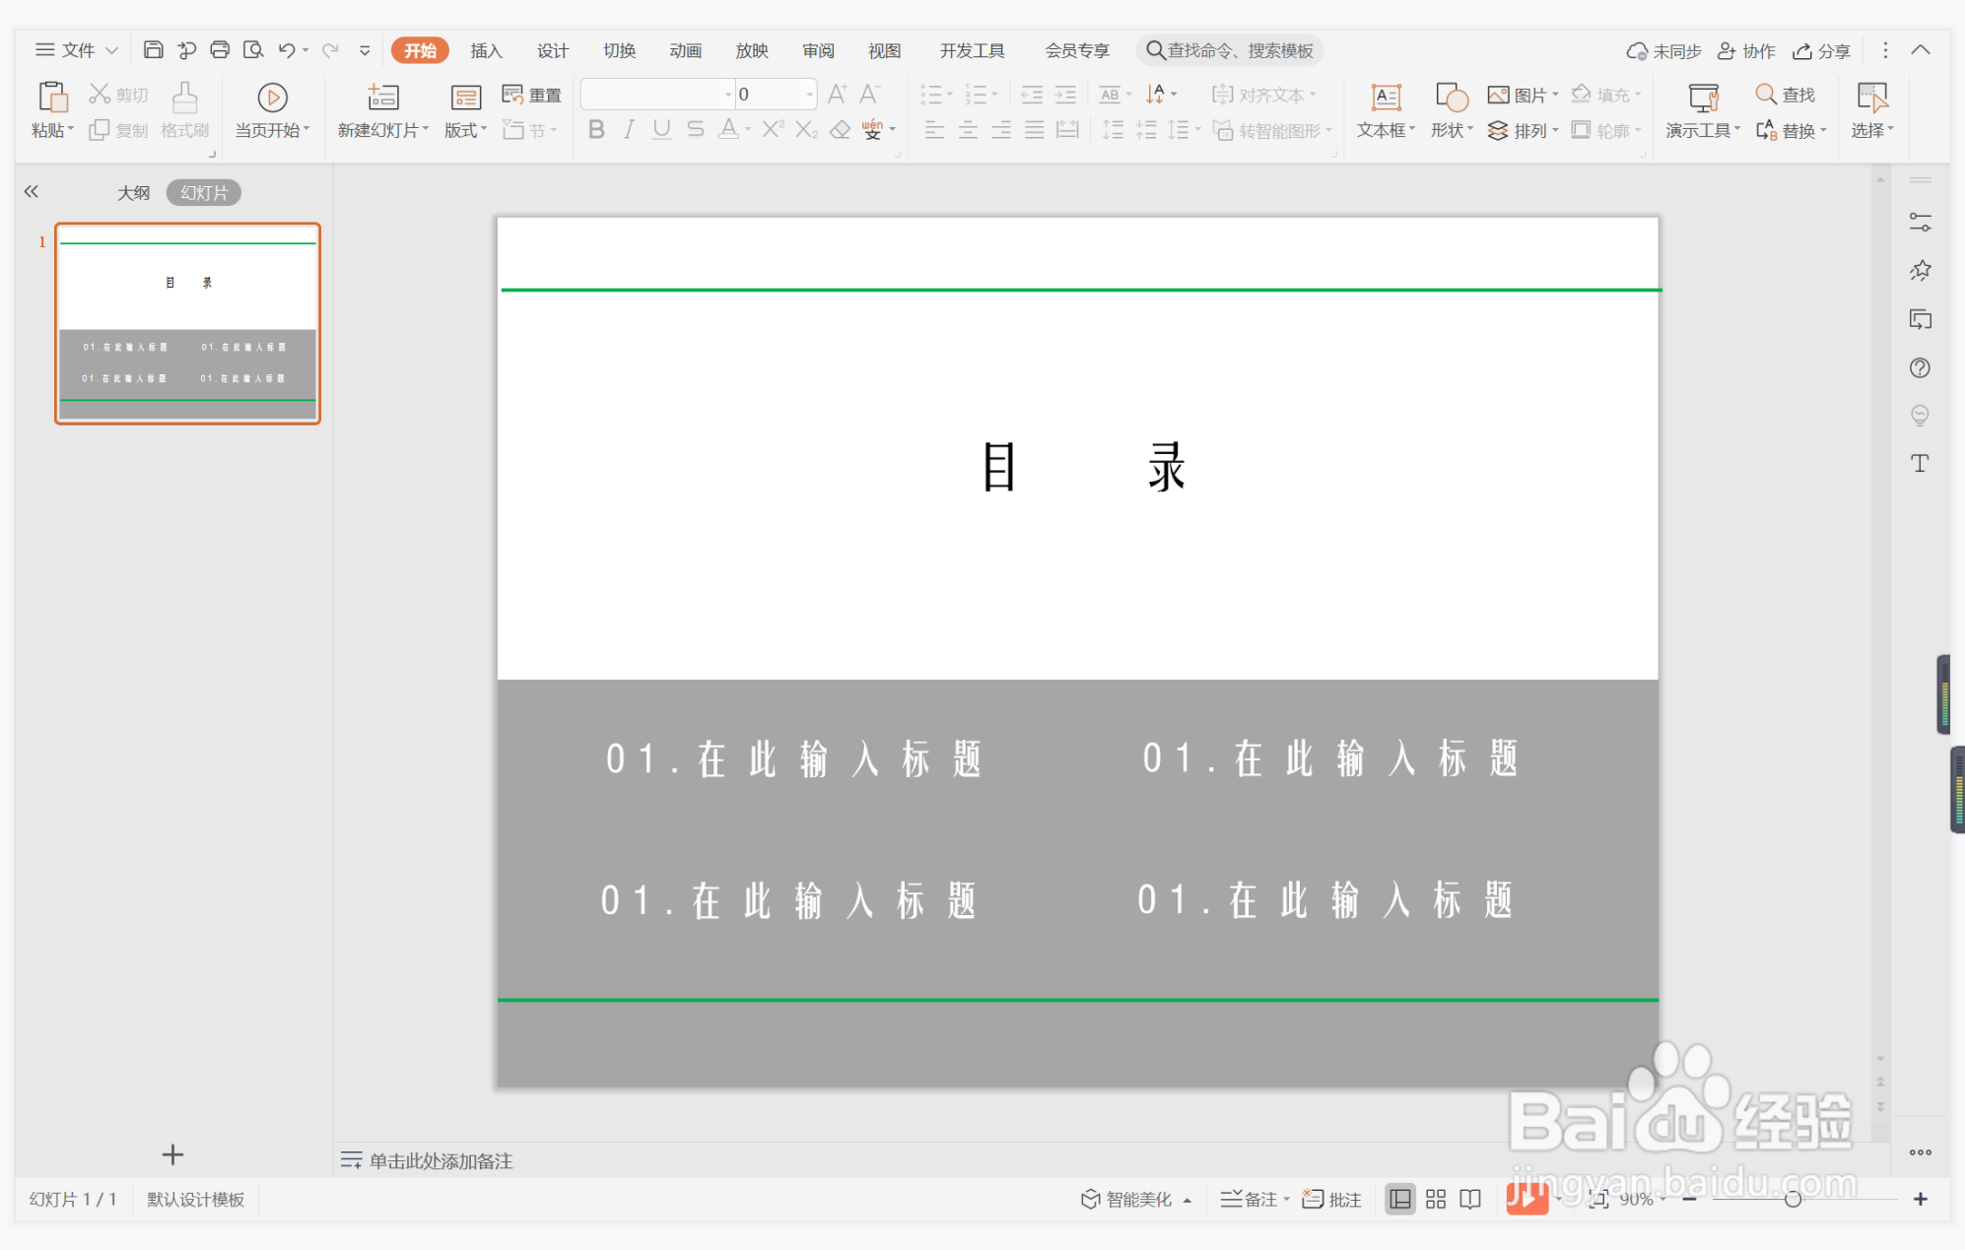Open the 版式 layout dropdown
Viewport: 1965px width, 1250px height.
click(464, 129)
